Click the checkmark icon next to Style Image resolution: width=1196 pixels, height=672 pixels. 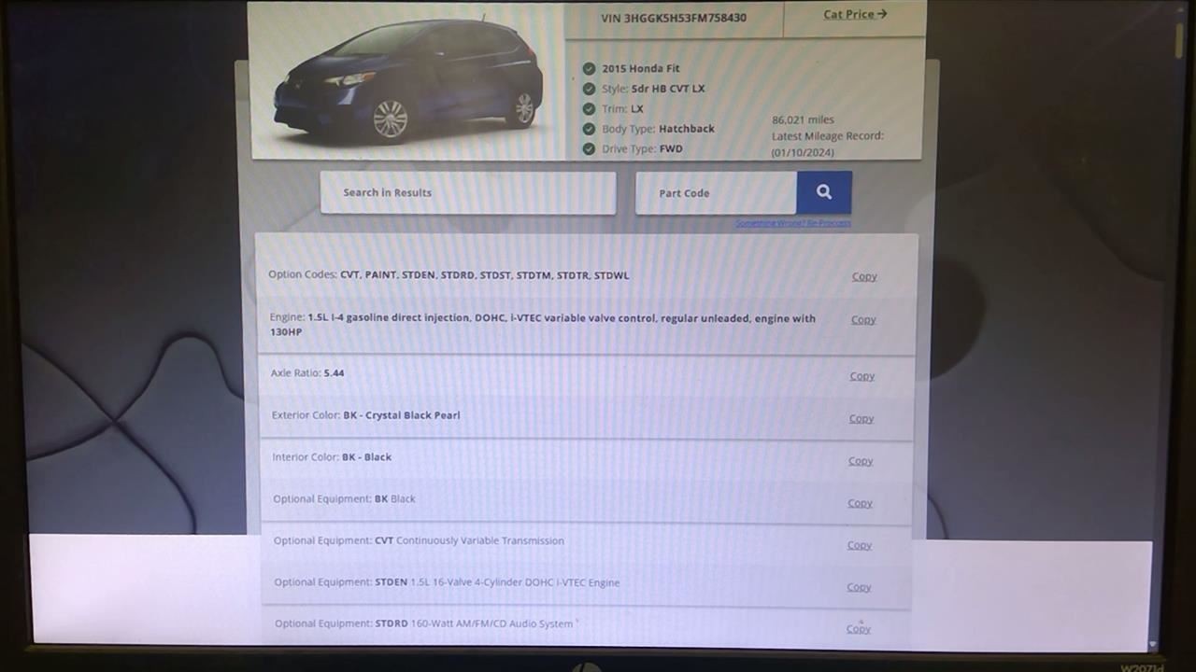(x=589, y=89)
